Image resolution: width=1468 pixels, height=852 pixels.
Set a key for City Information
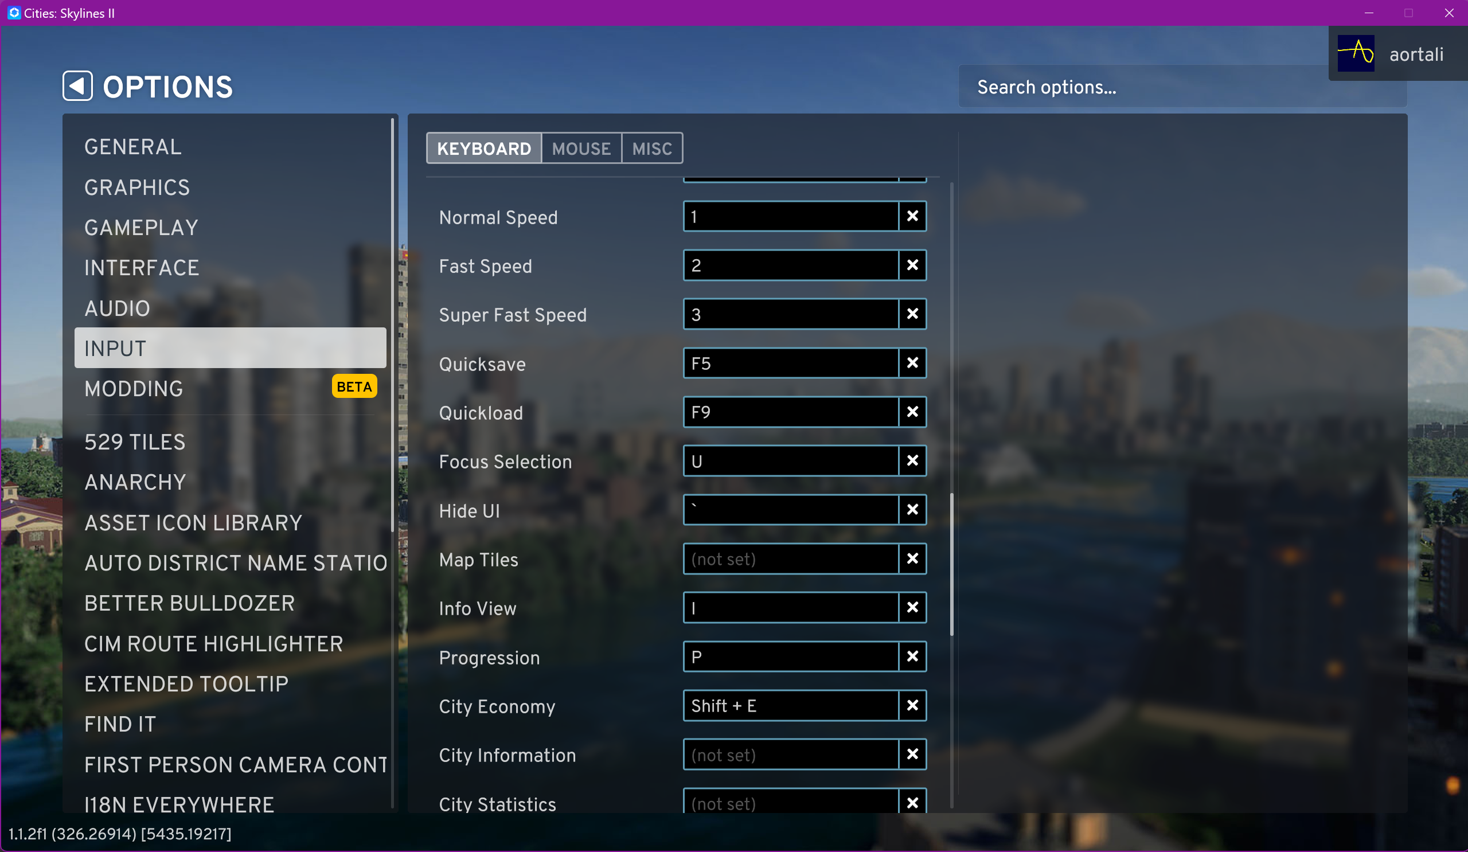pos(791,755)
